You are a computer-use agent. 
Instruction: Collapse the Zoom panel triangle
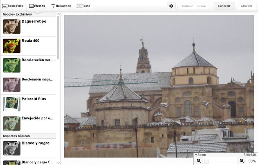click(196, 155)
